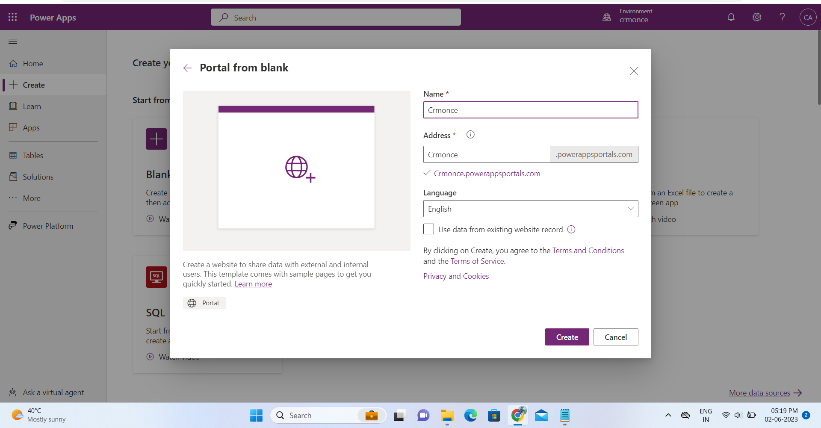821x428 pixels.
Task: Click the back arrow in Portal dialog
Action: pos(187,68)
